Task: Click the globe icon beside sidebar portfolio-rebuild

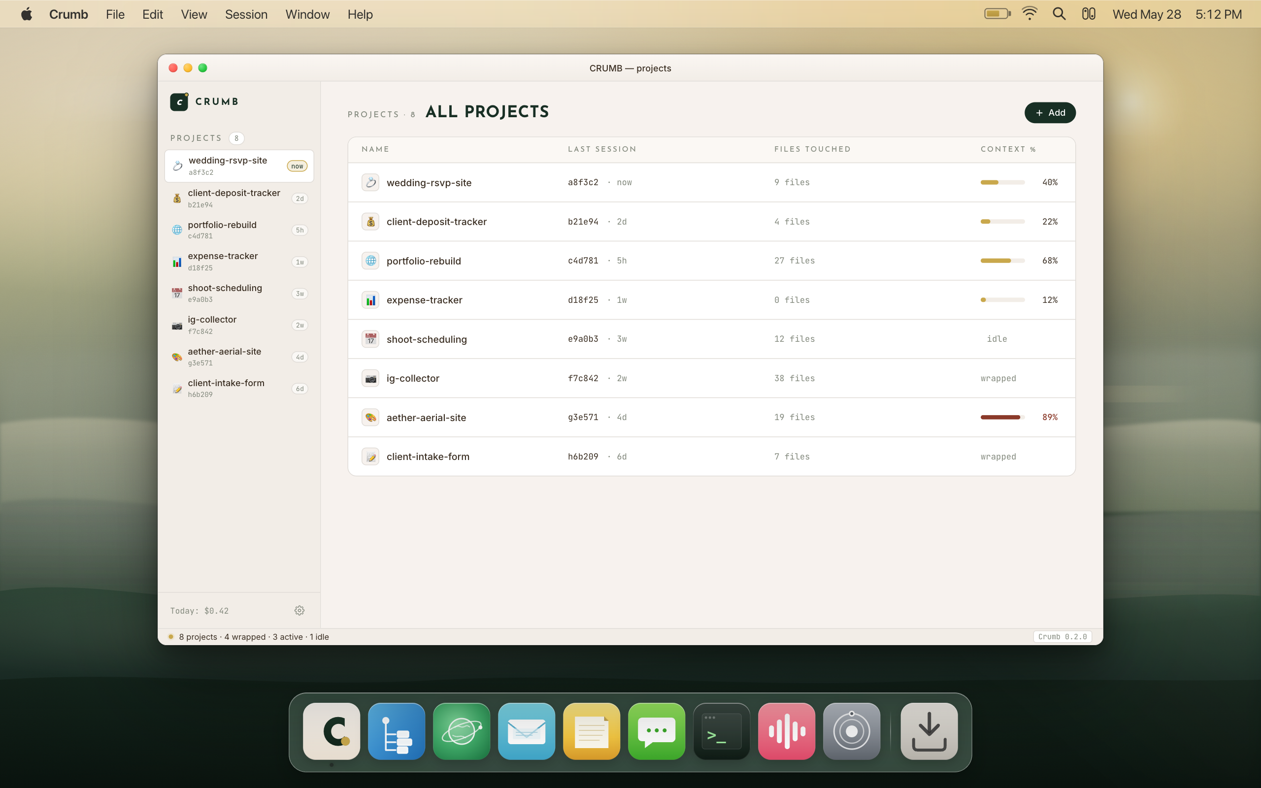Action: (177, 230)
